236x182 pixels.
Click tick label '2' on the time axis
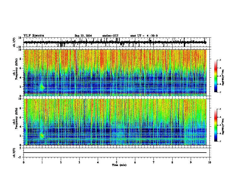[x=61, y=162]
